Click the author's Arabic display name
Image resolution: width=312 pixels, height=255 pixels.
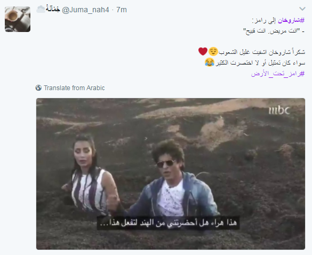[53, 9]
